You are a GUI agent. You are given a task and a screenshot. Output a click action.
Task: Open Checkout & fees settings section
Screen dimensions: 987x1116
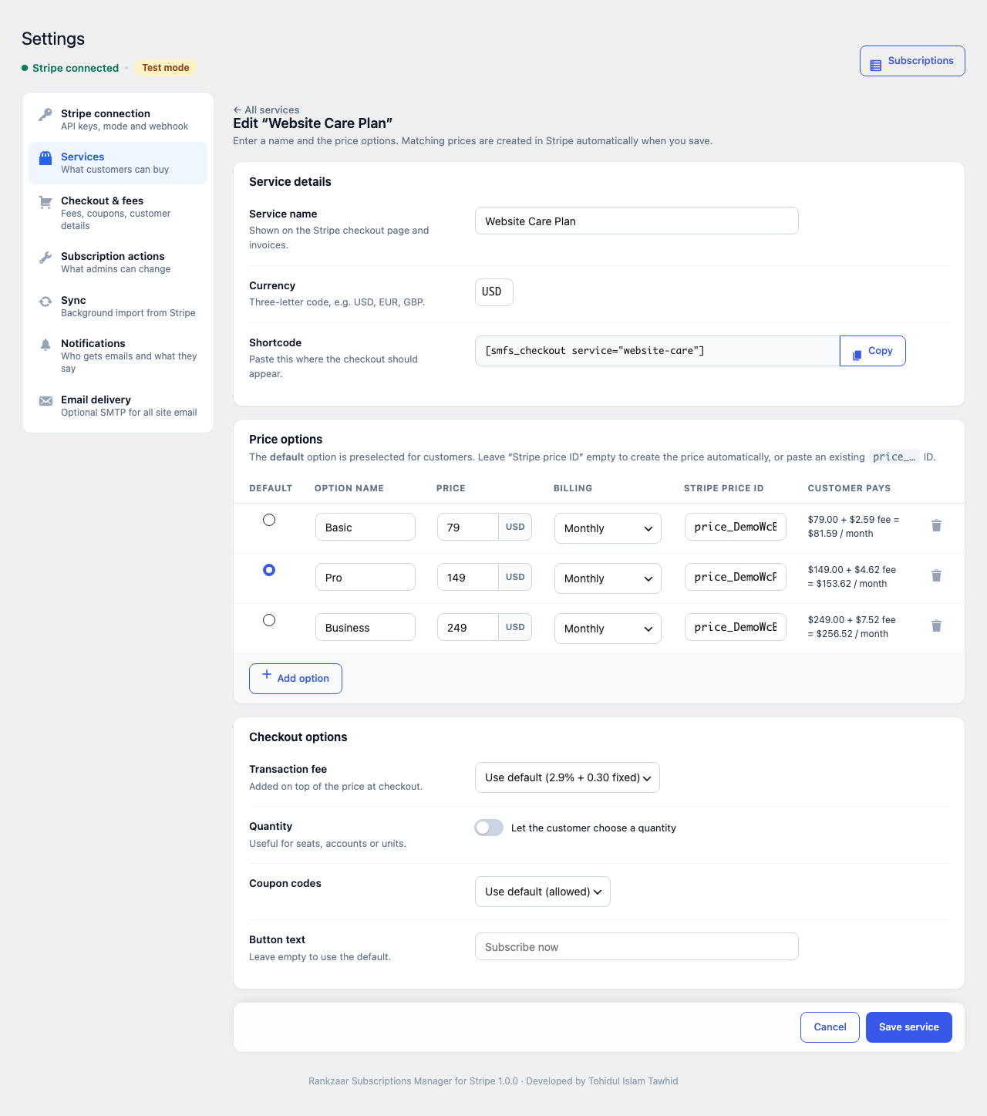118,213
